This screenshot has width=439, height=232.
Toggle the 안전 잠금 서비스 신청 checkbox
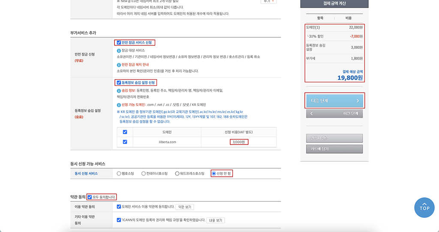pos(119,42)
